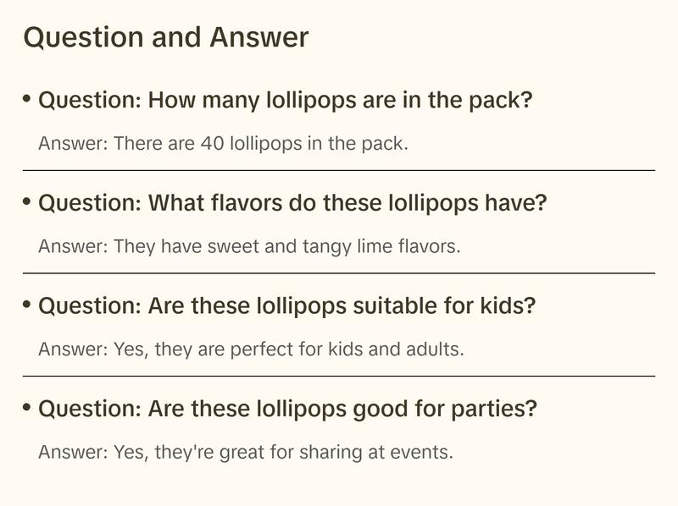Click the bullet before the kids question

click(27, 305)
